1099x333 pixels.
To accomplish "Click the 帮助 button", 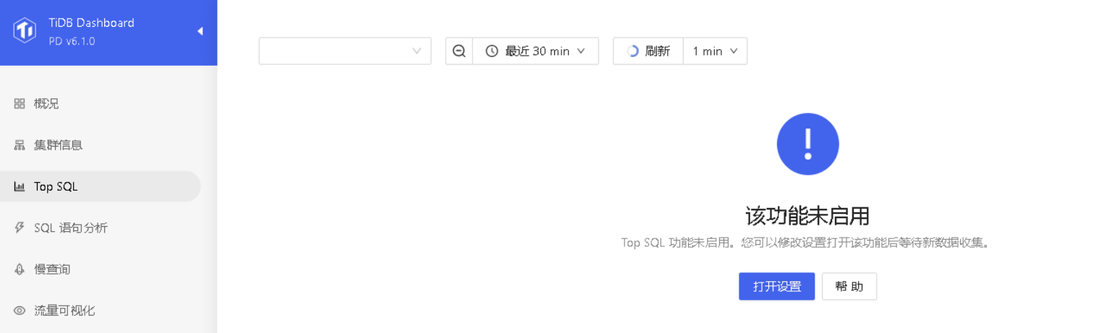I will [x=849, y=287].
